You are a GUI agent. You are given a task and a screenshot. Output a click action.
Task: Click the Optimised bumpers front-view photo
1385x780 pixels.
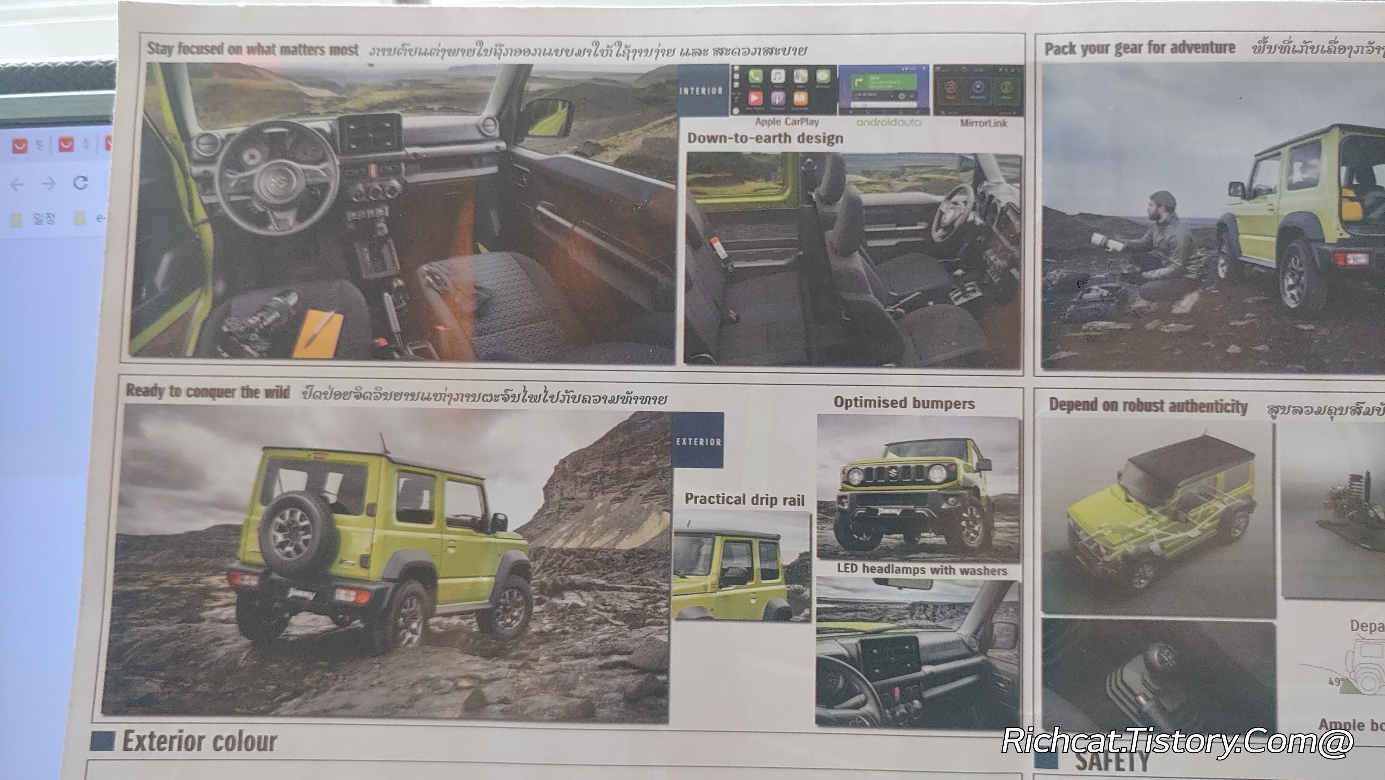(918, 487)
